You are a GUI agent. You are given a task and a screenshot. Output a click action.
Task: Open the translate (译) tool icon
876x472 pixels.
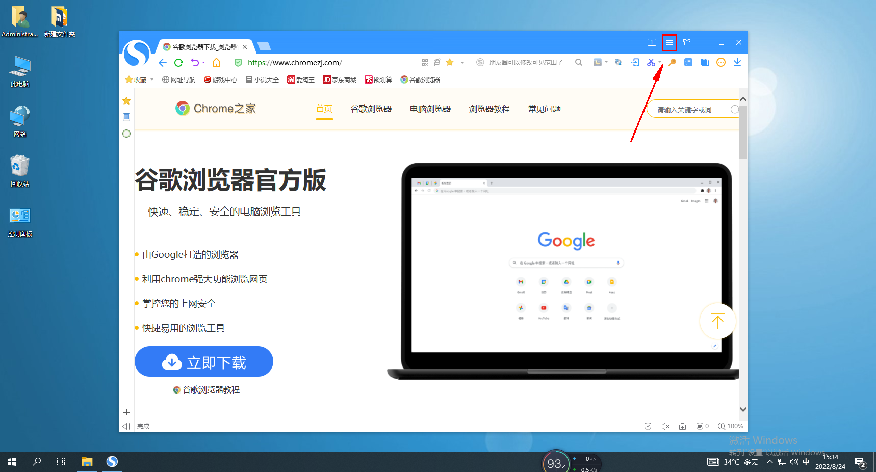click(688, 62)
